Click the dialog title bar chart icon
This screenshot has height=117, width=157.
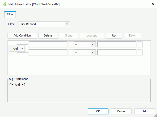pos(4,4)
